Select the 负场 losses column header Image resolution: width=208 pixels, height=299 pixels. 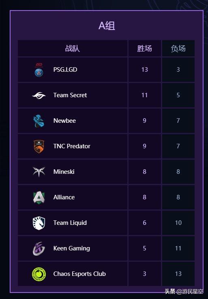(x=178, y=49)
